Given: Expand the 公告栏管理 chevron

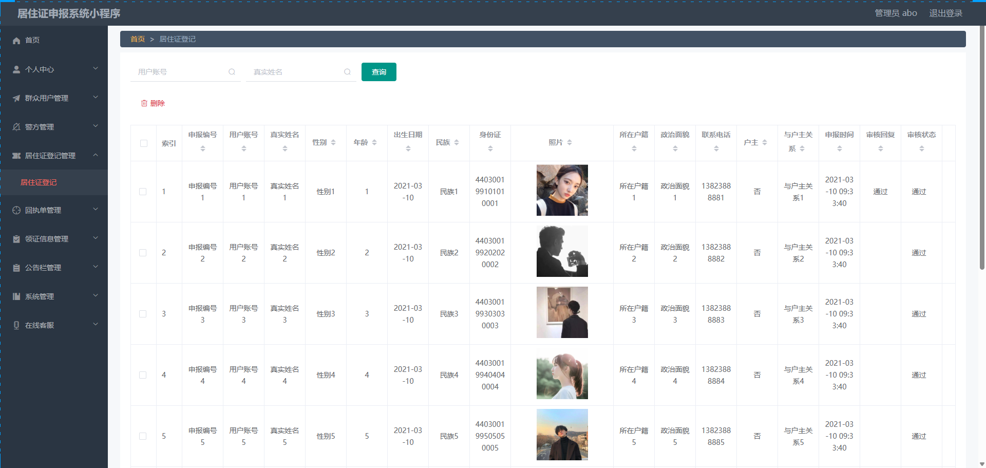Looking at the screenshot, I should 96,267.
